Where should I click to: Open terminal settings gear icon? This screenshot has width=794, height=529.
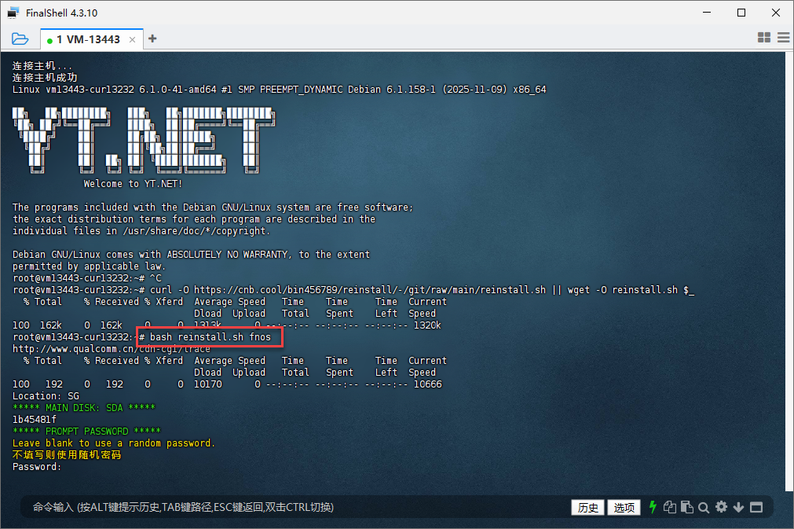(722, 507)
